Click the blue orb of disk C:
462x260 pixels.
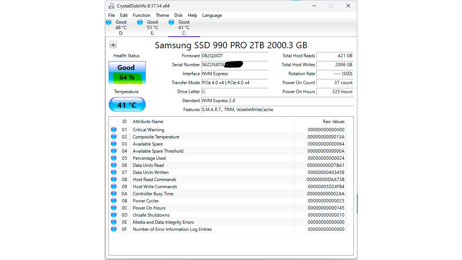point(171,22)
